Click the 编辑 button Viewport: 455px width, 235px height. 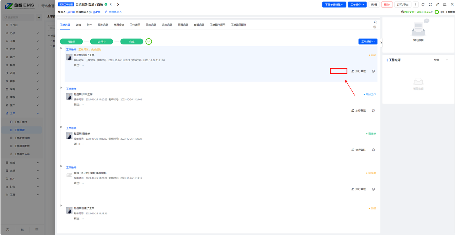pos(374,5)
